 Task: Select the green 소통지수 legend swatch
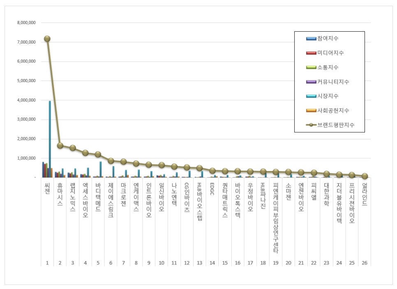point(311,67)
